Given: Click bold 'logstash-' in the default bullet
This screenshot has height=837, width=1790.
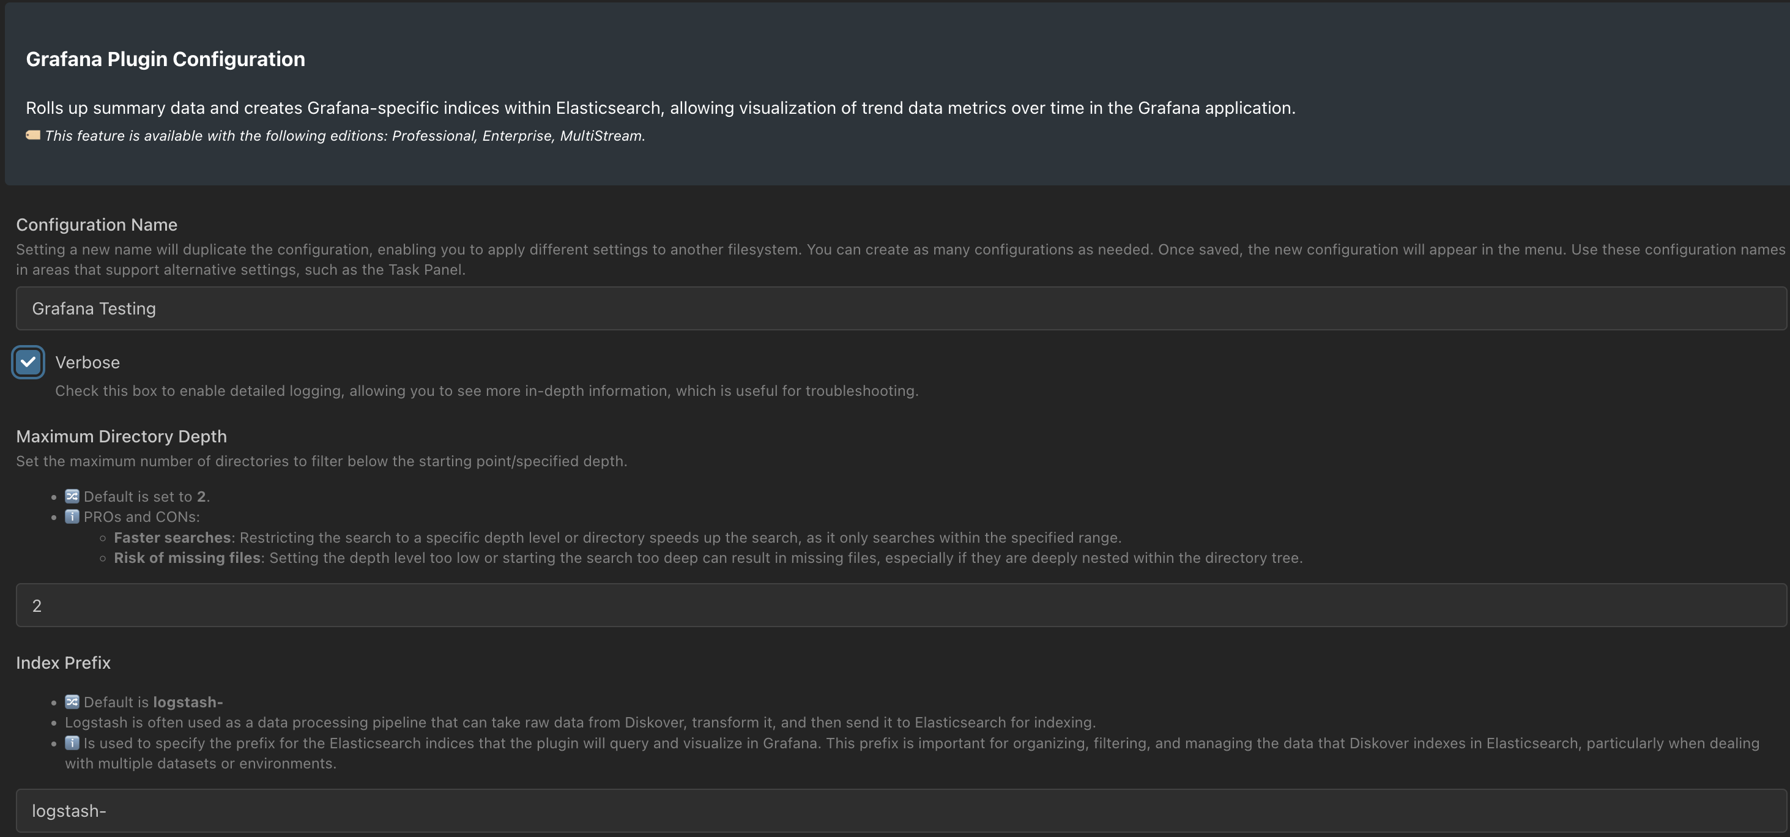Looking at the screenshot, I should tap(188, 702).
